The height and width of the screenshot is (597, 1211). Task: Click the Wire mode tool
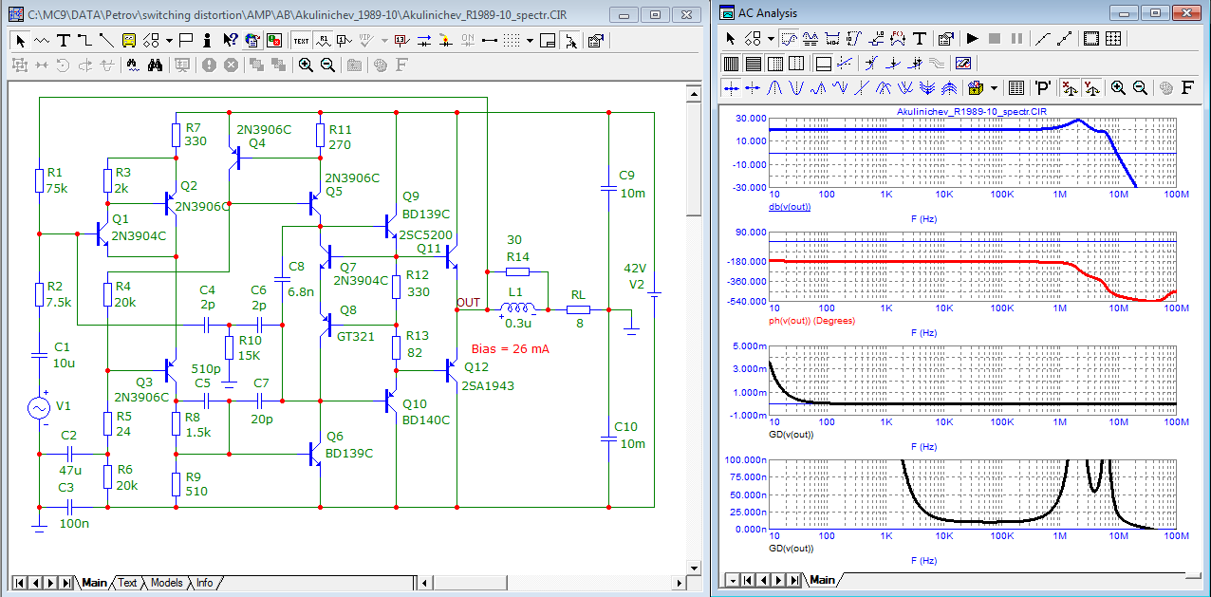[x=84, y=40]
